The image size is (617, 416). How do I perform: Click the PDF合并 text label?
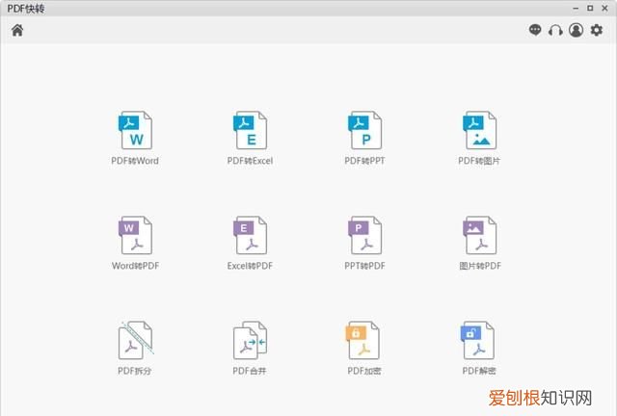point(250,371)
